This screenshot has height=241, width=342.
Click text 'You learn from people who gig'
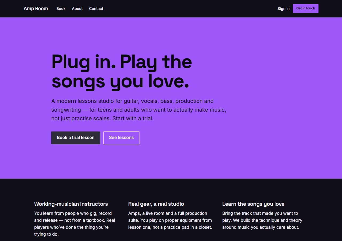pyautogui.click(x=75, y=224)
